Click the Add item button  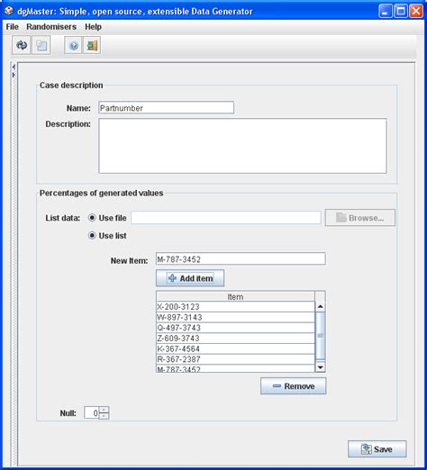pyautogui.click(x=190, y=278)
